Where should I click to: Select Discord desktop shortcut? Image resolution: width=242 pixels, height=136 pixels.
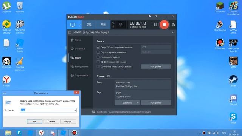(x=233, y=99)
